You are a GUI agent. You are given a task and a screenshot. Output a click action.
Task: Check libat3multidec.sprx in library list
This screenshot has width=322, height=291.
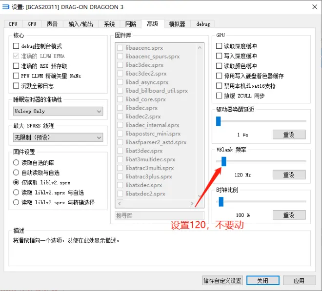pos(120,159)
